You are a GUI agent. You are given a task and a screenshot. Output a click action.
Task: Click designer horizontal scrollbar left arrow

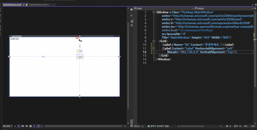point(42,126)
